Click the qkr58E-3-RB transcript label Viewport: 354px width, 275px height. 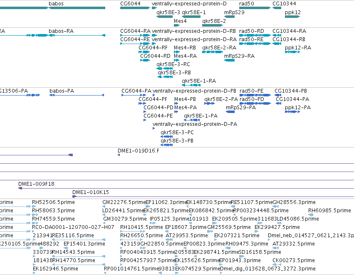pos(174,73)
